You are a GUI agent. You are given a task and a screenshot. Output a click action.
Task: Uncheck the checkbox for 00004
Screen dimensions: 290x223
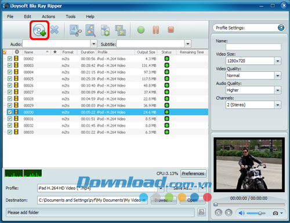pyautogui.click(x=10, y=72)
